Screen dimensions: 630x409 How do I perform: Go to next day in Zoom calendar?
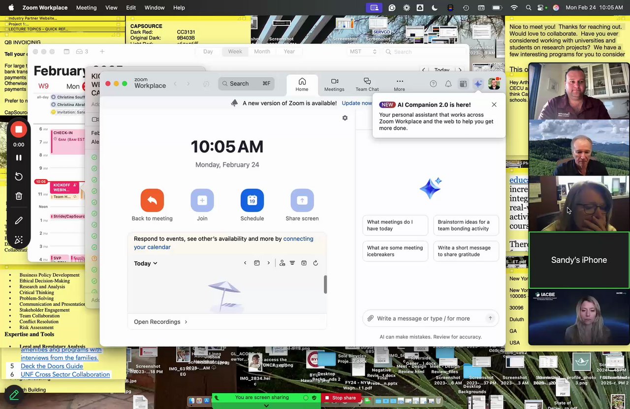tap(268, 263)
